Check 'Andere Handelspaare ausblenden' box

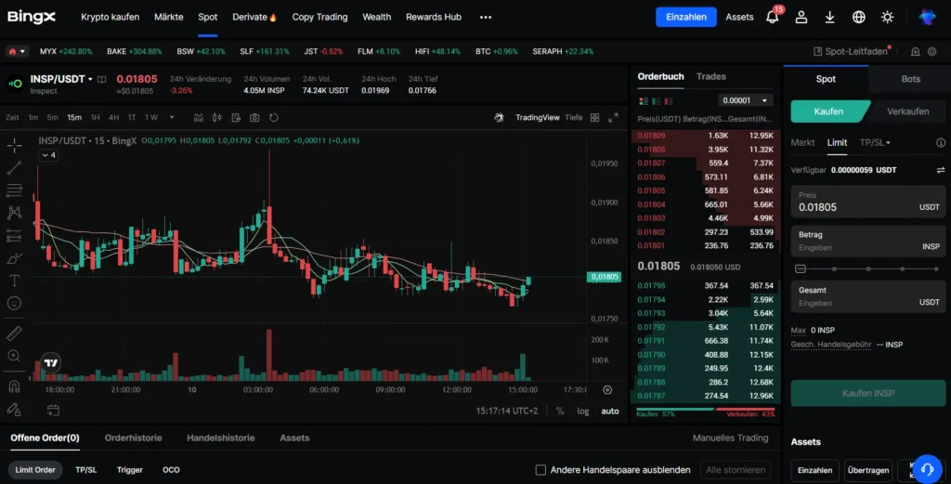click(x=541, y=470)
